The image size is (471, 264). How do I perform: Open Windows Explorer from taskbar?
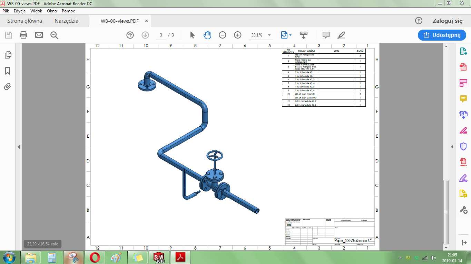(30, 257)
